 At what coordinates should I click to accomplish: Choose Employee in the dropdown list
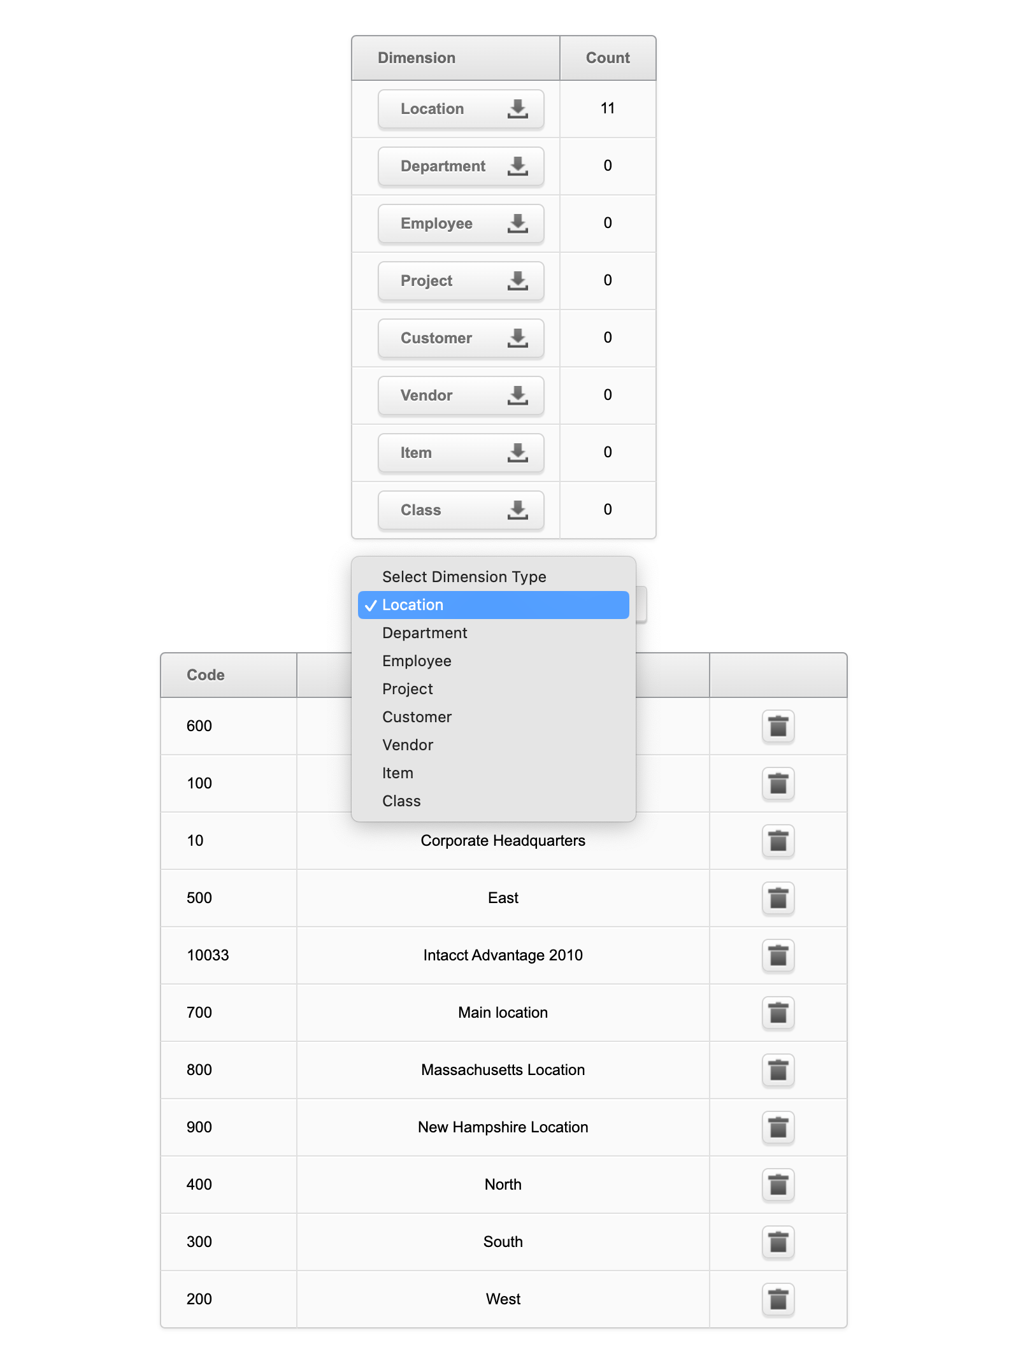coord(417,661)
